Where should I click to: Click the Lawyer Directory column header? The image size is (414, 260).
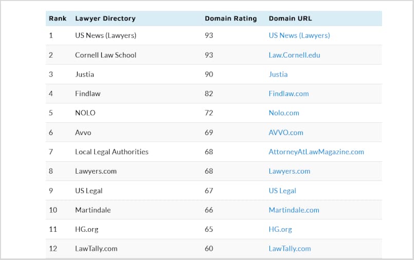(x=105, y=18)
